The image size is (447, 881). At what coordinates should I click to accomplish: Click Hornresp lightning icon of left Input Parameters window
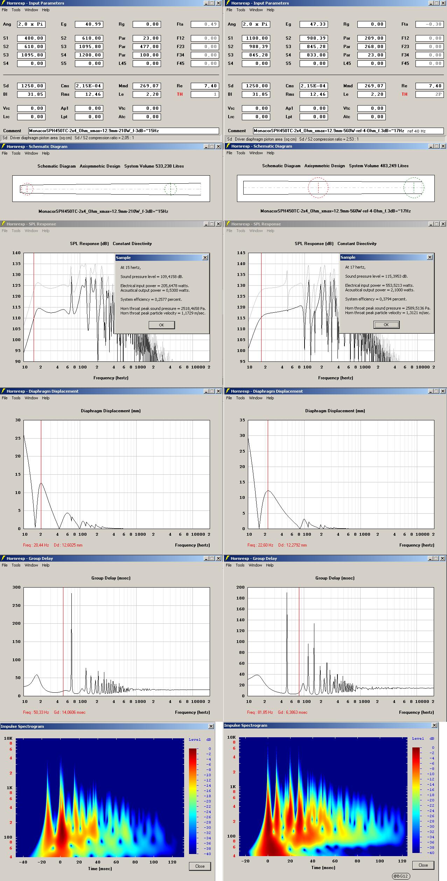click(3, 3)
